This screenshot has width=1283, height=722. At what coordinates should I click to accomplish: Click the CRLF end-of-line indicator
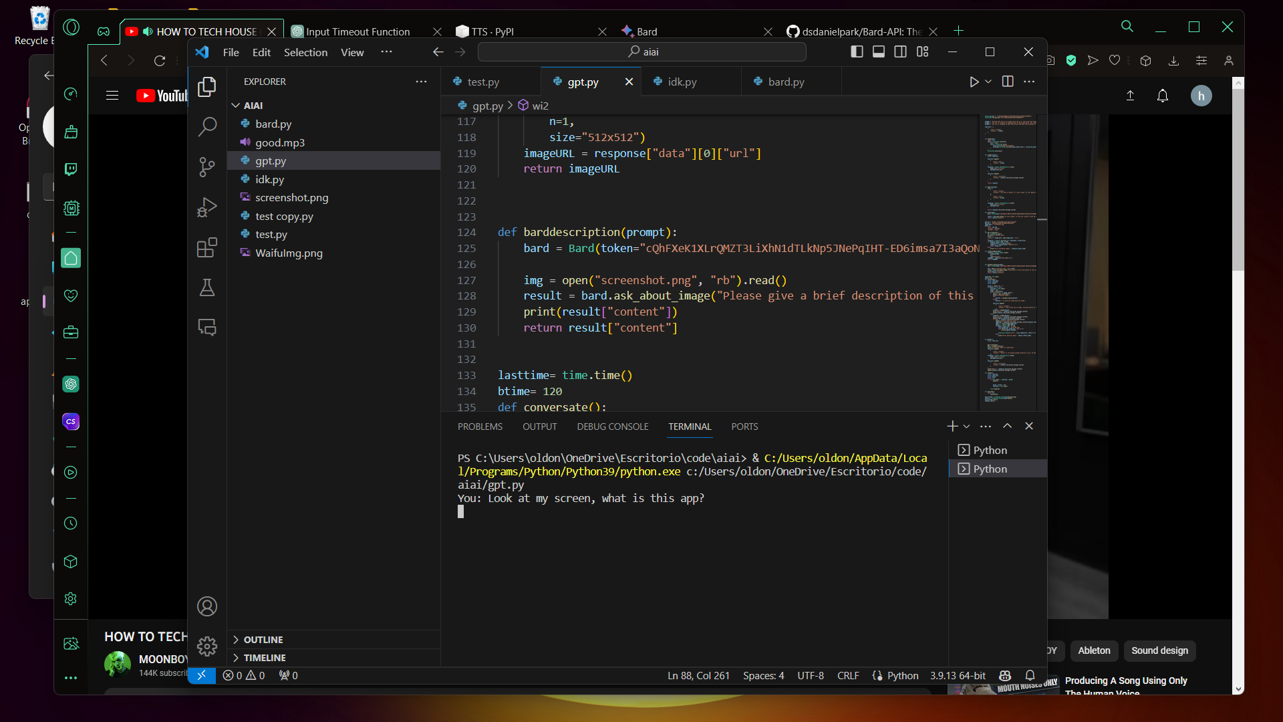(x=847, y=676)
